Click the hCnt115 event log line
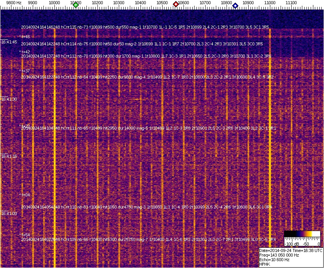The height and width of the screenshot is (268, 324). click(145, 27)
